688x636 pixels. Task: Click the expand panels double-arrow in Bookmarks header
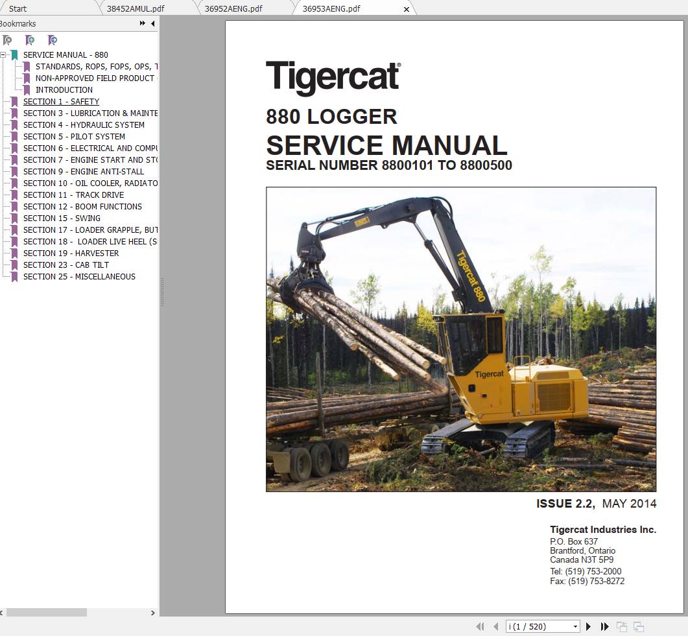[141, 23]
